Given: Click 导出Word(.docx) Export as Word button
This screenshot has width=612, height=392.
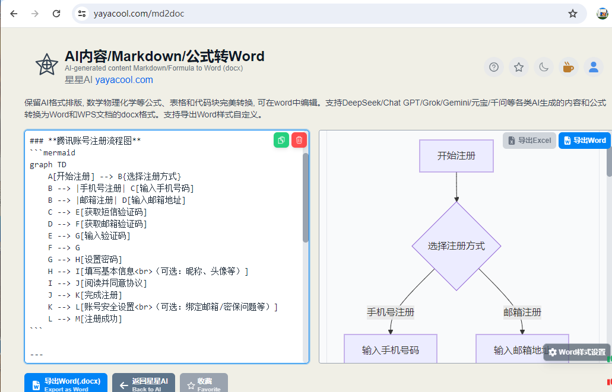Looking at the screenshot, I should (x=66, y=384).
